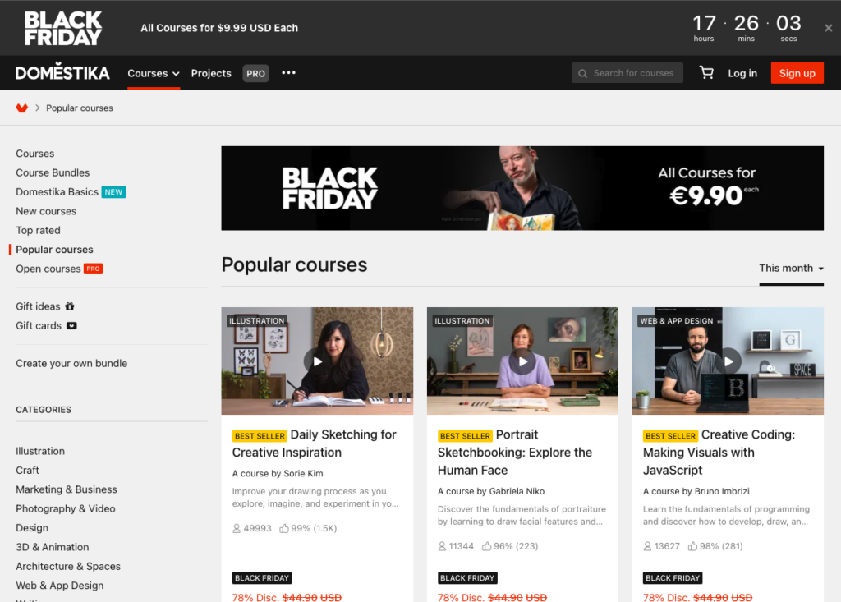Play the Portrait Sketchbooking video preview

(522, 361)
